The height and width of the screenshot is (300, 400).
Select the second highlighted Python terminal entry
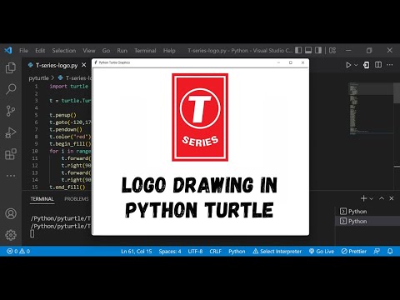point(367,221)
